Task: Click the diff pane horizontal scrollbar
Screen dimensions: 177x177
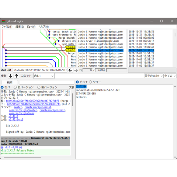Action: coord(22,157)
